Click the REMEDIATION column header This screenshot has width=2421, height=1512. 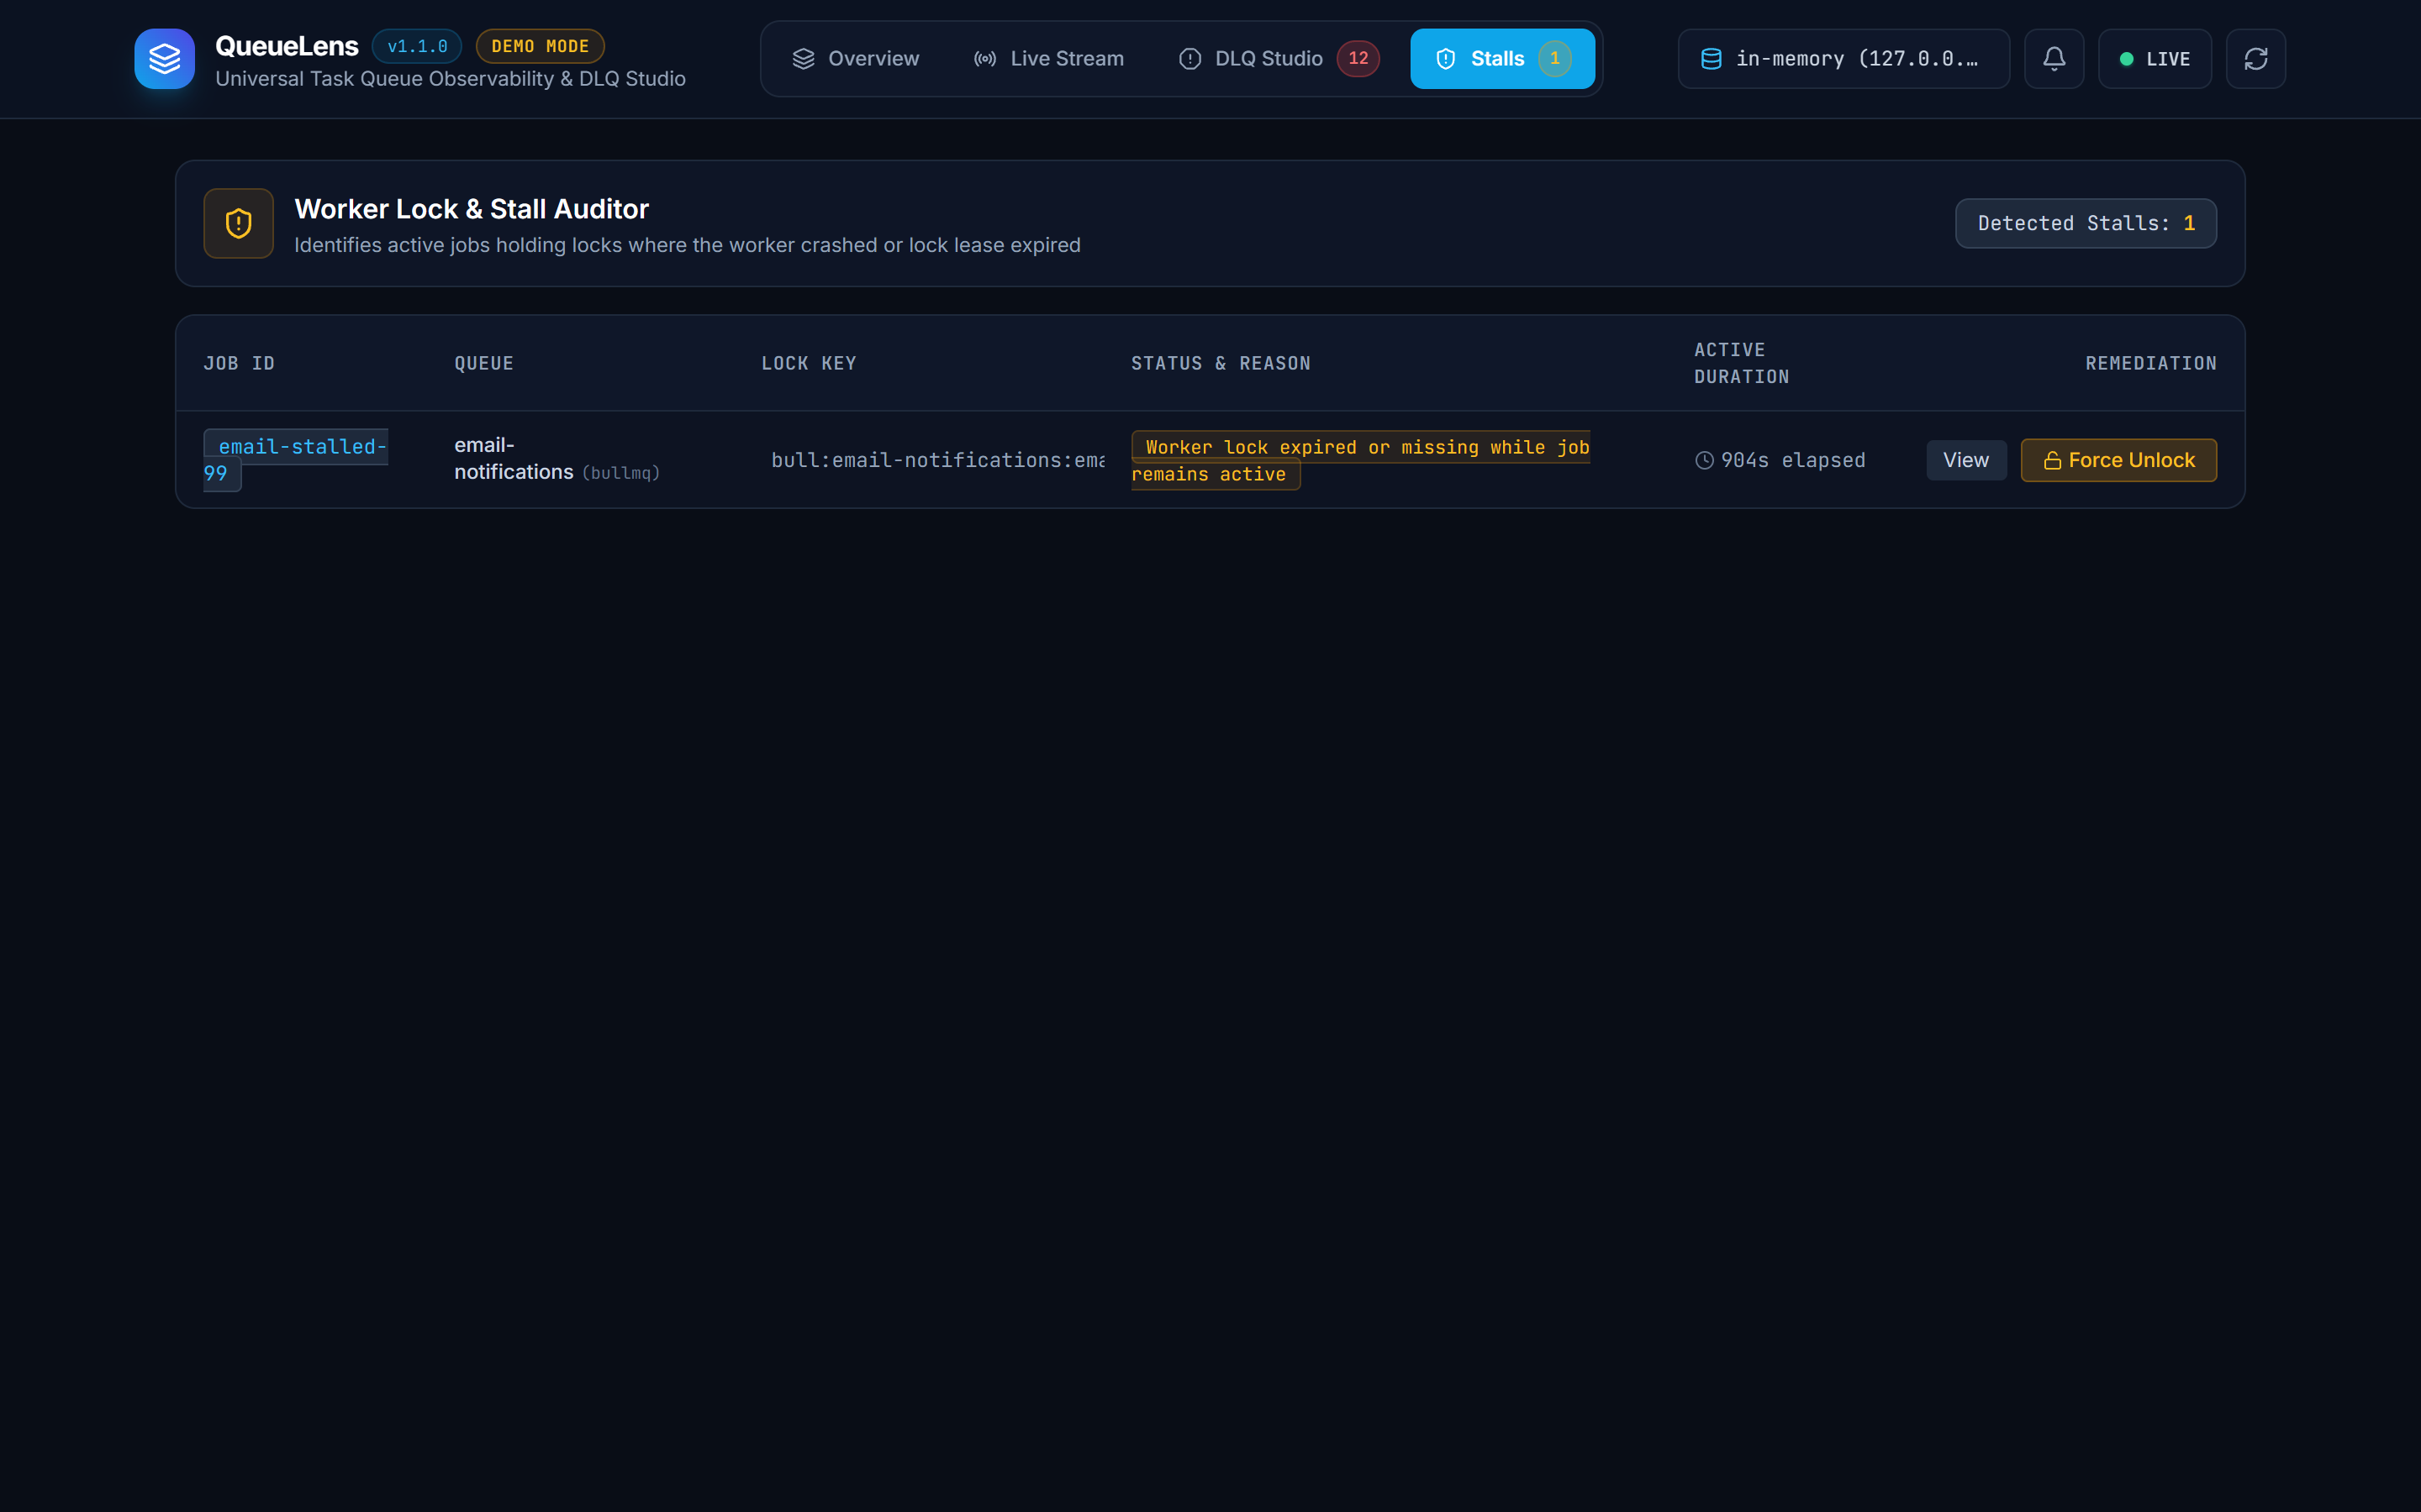point(2151,363)
